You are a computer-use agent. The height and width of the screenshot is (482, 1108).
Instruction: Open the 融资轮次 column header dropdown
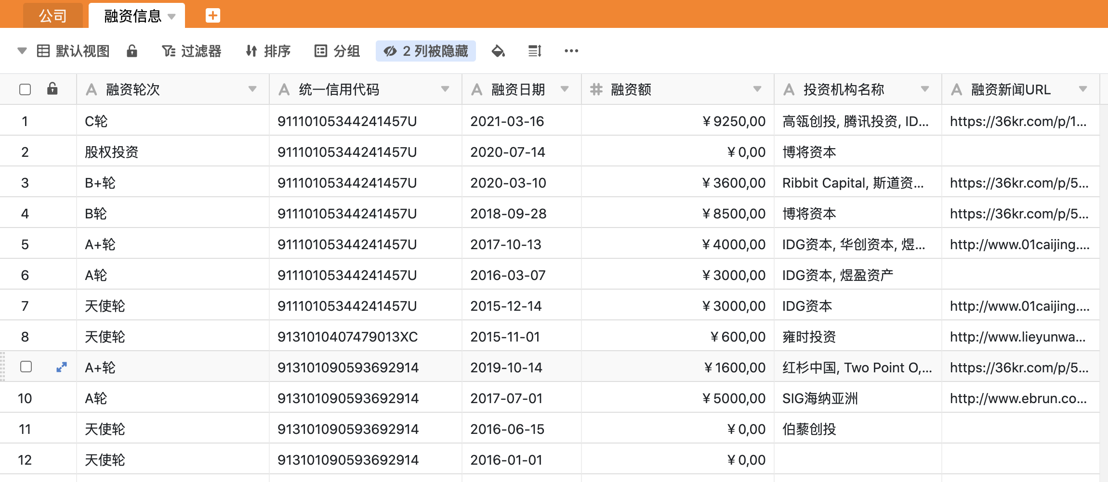click(x=252, y=89)
